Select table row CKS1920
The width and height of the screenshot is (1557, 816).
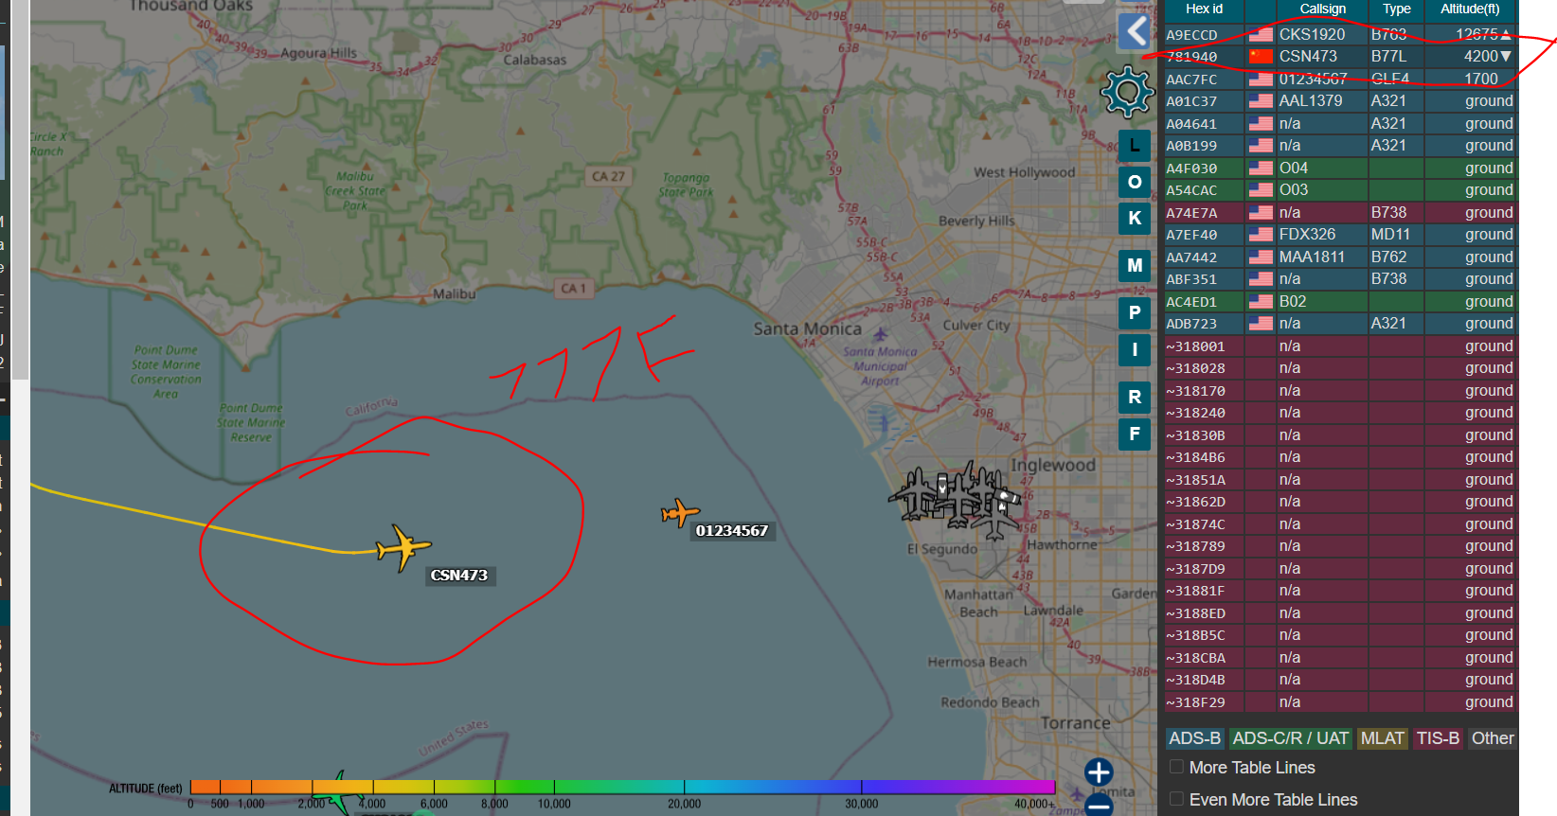click(1340, 34)
